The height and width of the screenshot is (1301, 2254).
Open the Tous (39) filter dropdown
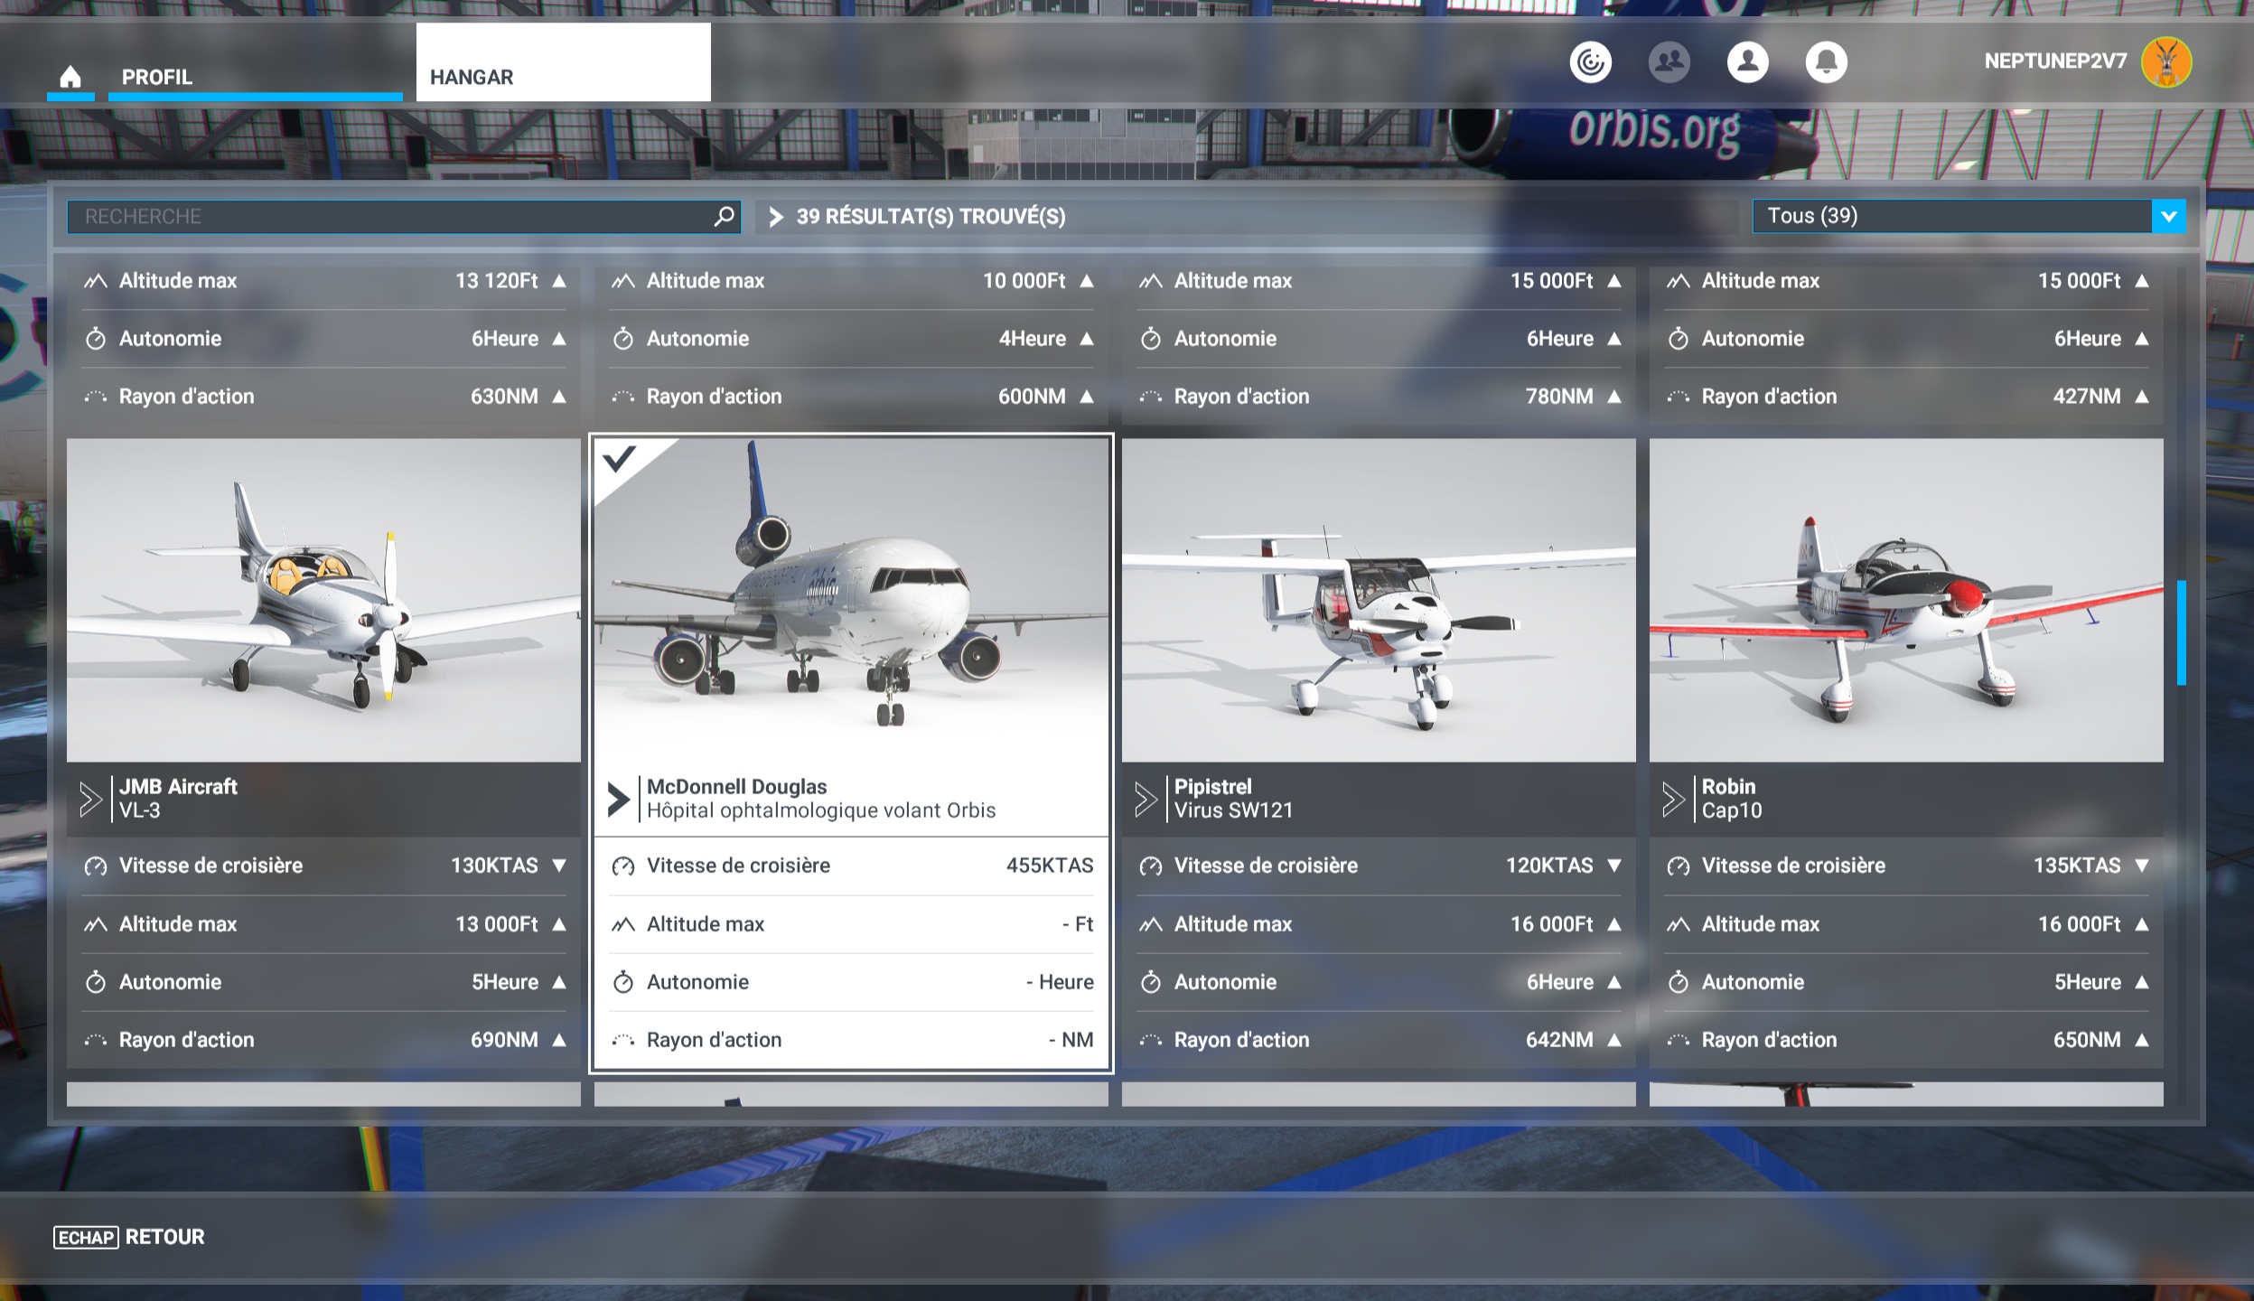[1969, 216]
